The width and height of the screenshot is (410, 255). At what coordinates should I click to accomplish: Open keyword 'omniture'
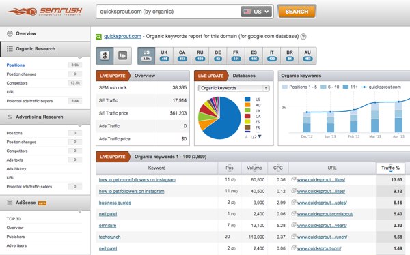coord(107,226)
